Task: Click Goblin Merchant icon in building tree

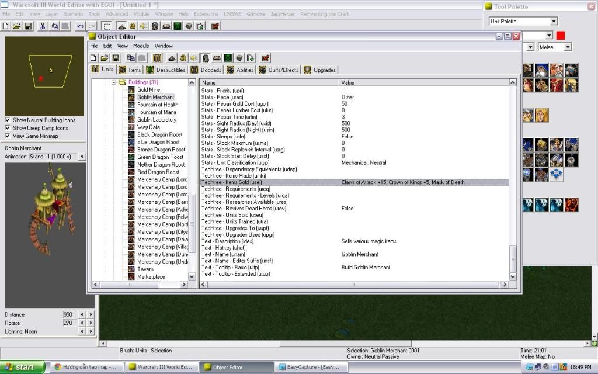Action: pos(131,98)
